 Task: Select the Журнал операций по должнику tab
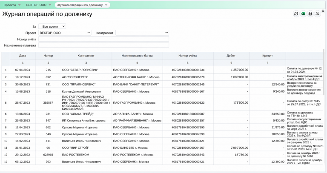[80, 5]
